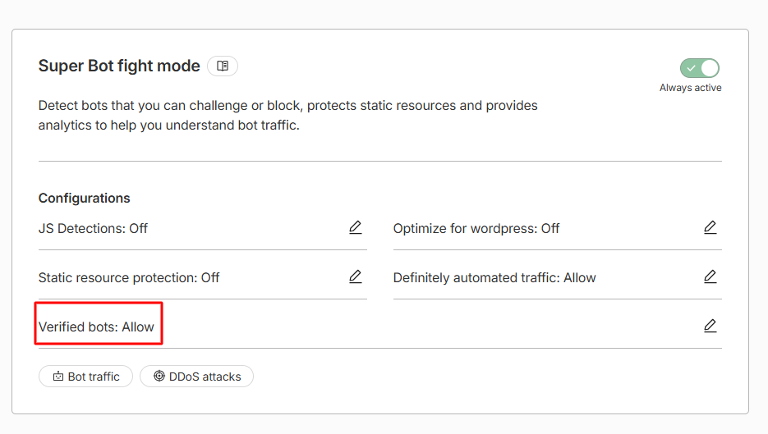The height and width of the screenshot is (434, 768).
Task: Click the Verified bots edit pencil icon
Action: point(711,326)
